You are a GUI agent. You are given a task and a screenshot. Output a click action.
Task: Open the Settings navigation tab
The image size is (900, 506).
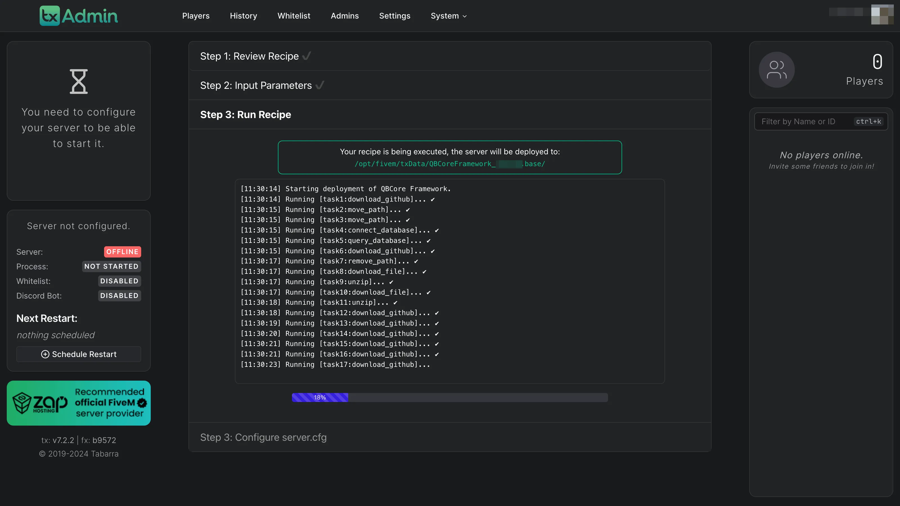[394, 15]
